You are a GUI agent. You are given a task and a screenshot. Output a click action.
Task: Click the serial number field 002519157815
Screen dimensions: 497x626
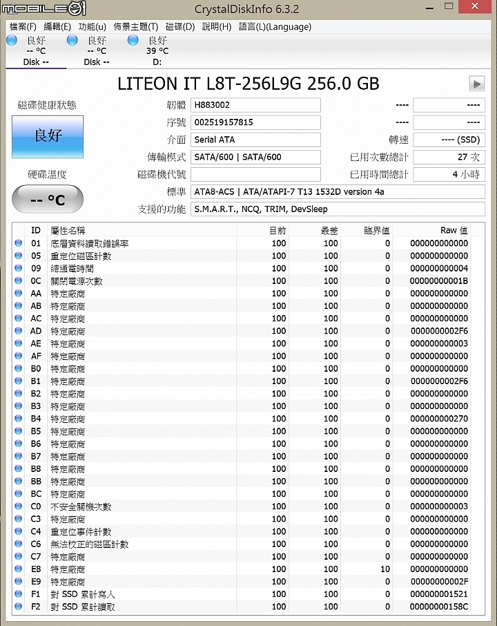(255, 122)
